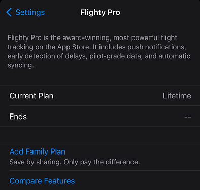200x190 pixels.
Task: Select the double-dash end date value
Action: click(x=188, y=117)
